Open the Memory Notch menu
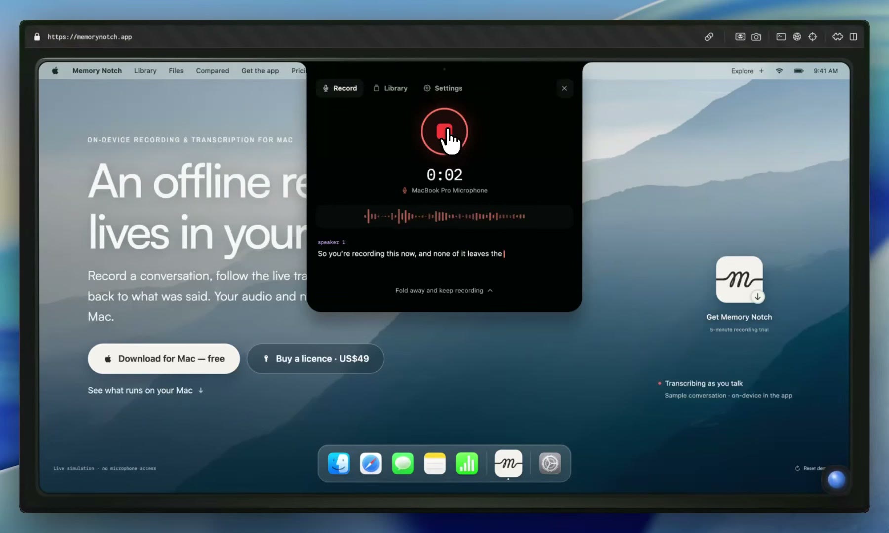The width and height of the screenshot is (889, 533). (x=97, y=71)
